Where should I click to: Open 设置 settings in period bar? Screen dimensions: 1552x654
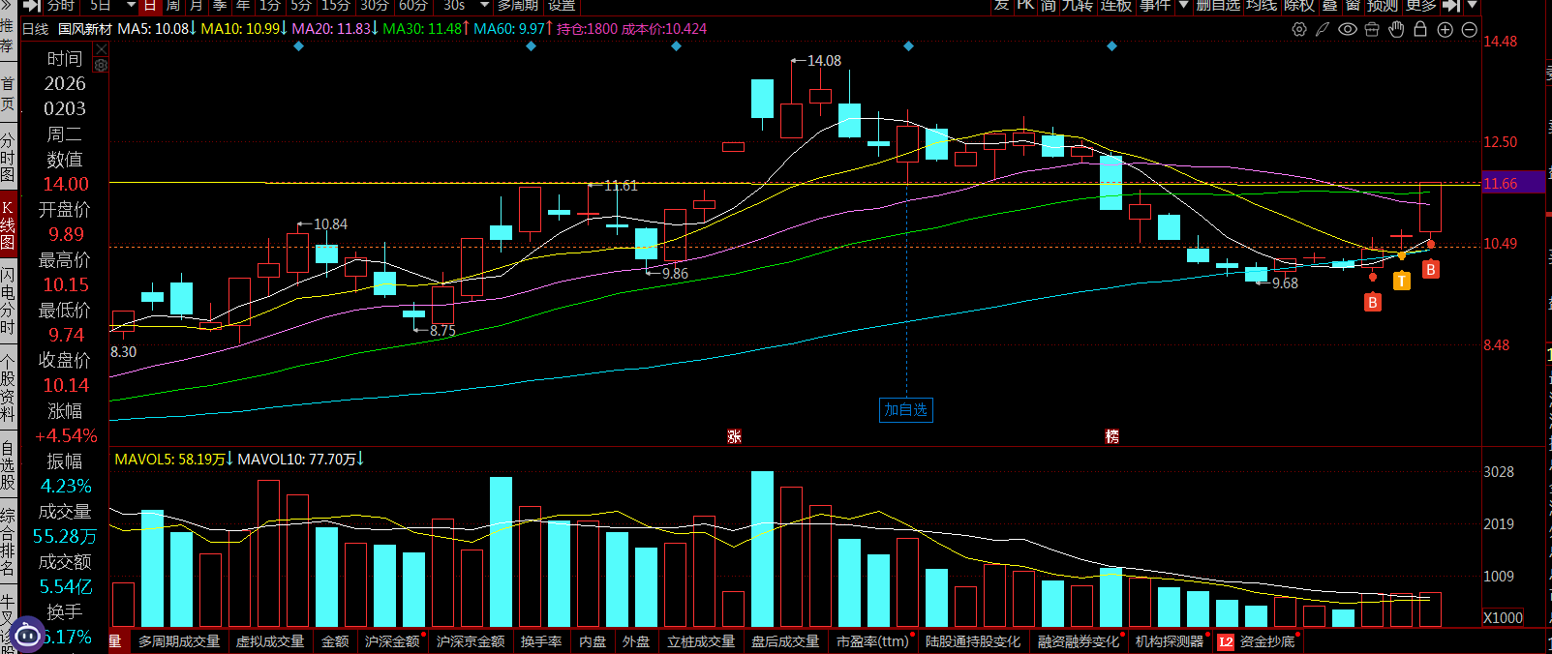point(562,5)
